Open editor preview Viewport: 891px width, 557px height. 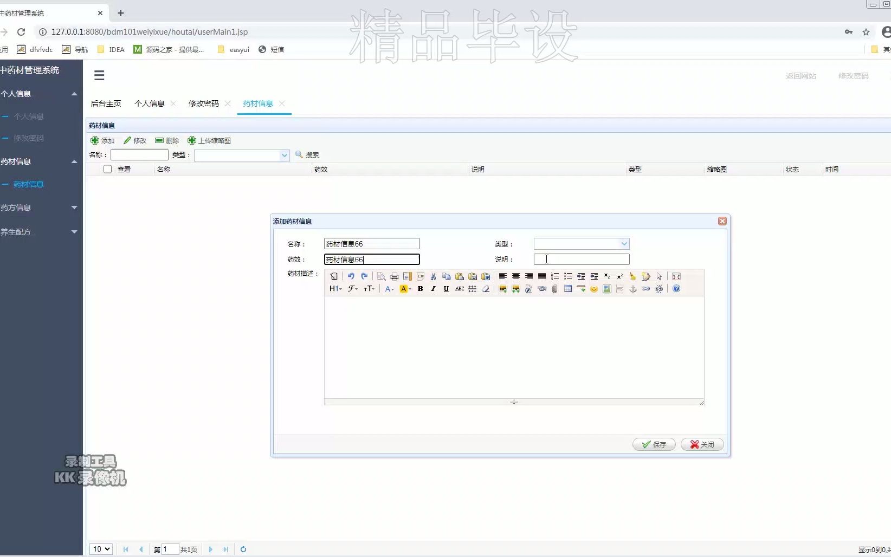381,276
